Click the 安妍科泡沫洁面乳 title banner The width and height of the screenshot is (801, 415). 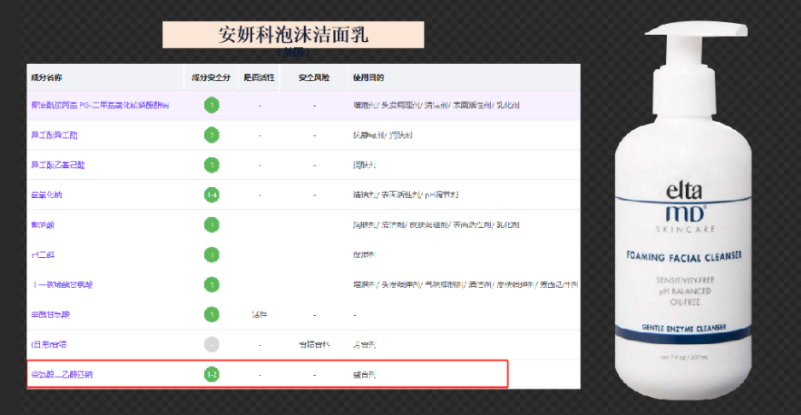pyautogui.click(x=293, y=35)
